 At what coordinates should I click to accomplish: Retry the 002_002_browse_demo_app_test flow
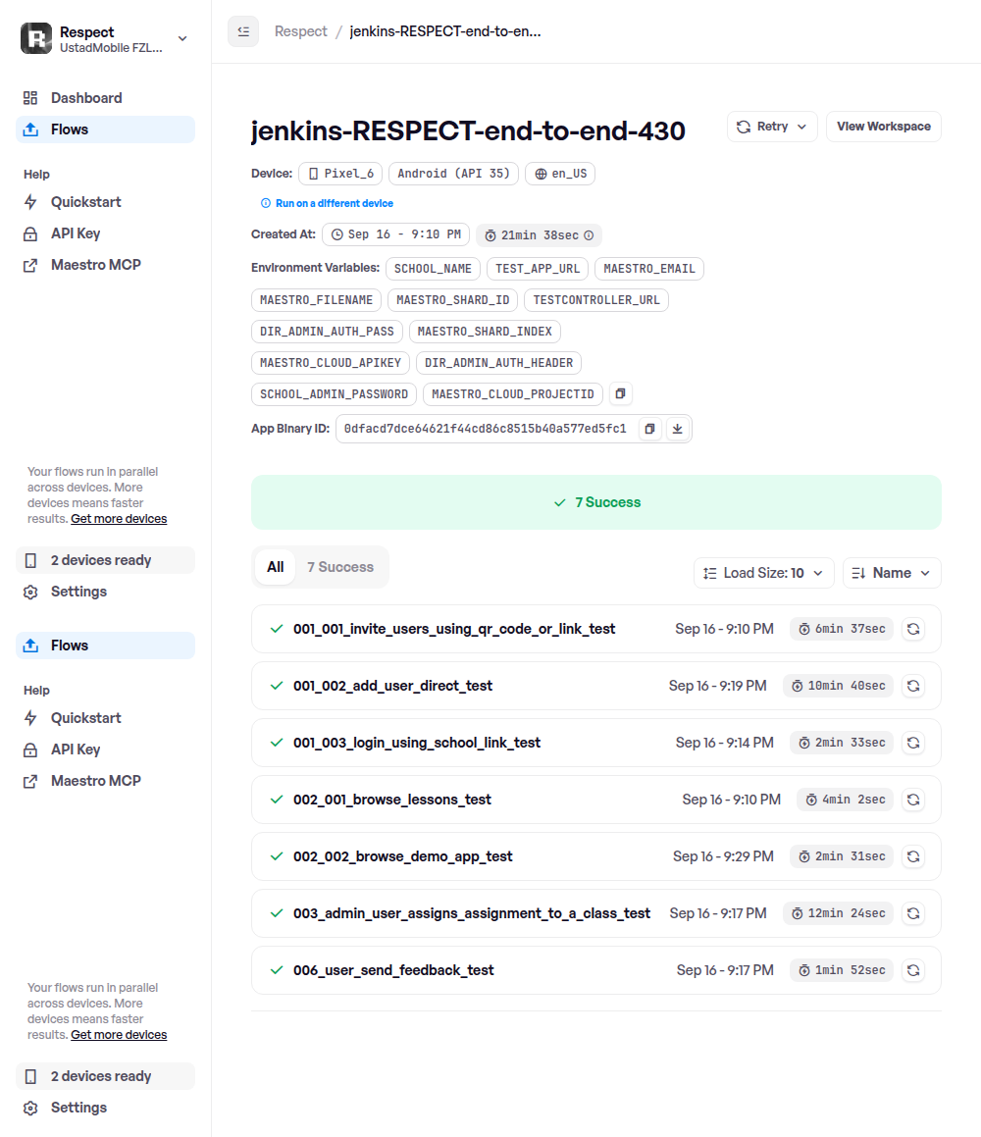pos(913,856)
